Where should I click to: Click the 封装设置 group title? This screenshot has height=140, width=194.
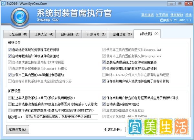point(14,43)
